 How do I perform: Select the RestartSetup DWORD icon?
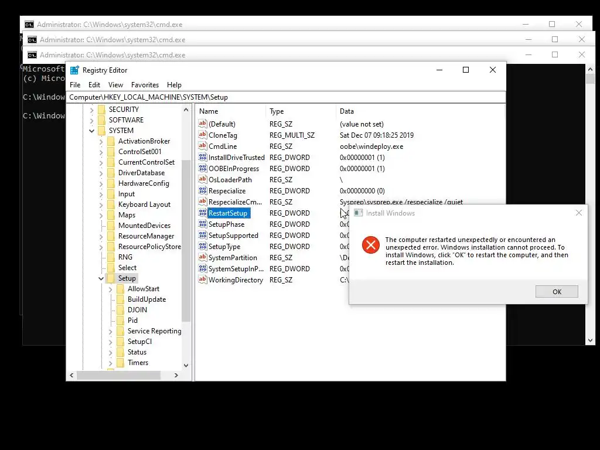pyautogui.click(x=202, y=213)
